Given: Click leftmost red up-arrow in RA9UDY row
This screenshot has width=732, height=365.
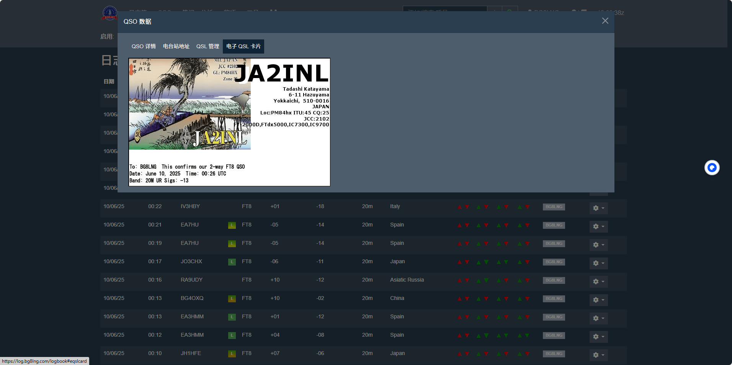Looking at the screenshot, I should [459, 280].
